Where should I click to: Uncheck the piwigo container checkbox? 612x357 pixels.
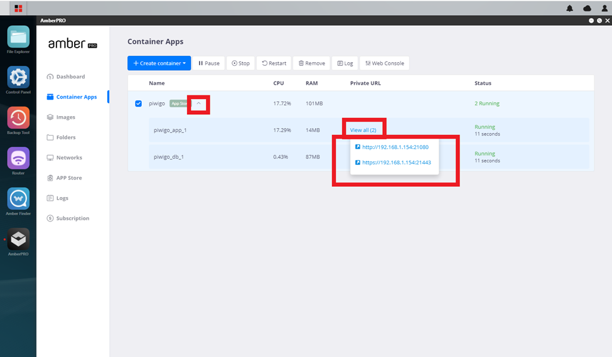coord(138,104)
